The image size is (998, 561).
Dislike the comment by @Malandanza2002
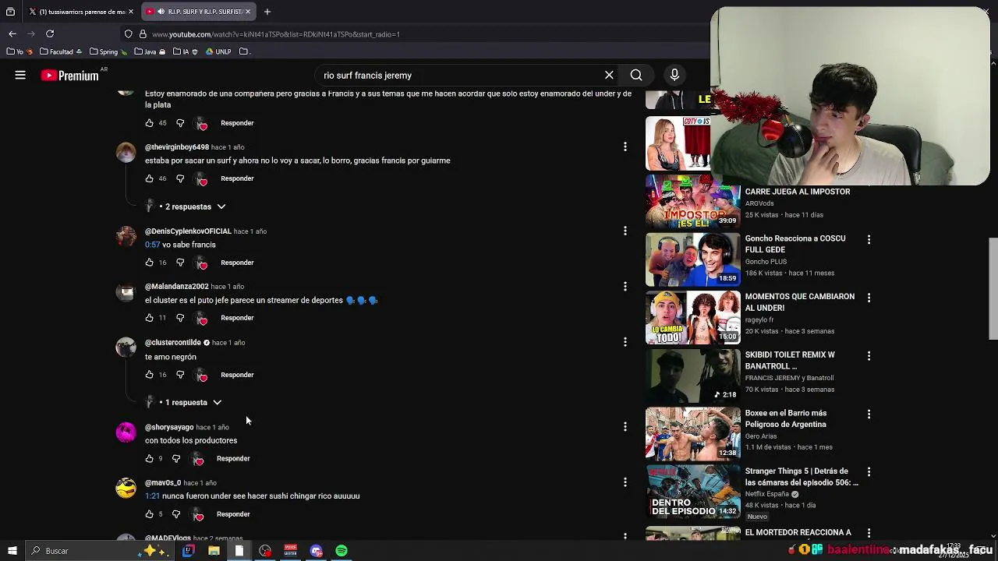tap(180, 318)
